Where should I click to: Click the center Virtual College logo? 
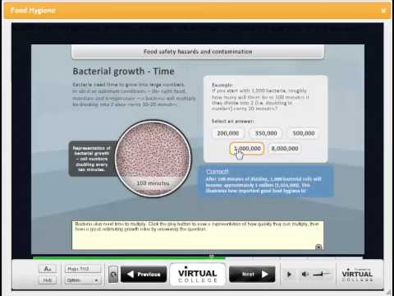(x=198, y=275)
